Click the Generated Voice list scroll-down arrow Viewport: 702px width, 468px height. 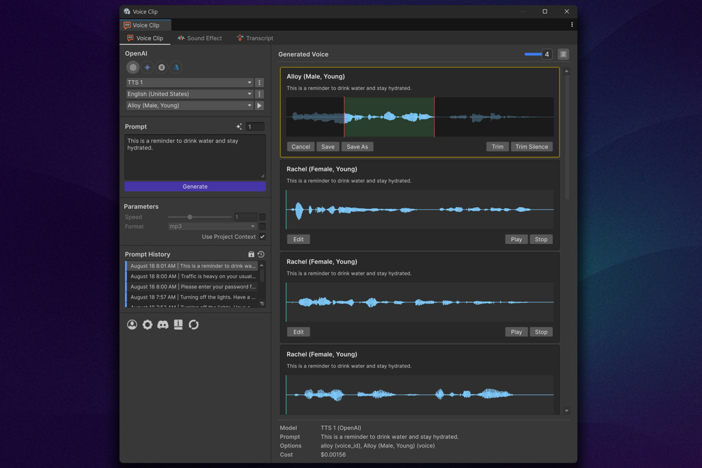point(566,411)
